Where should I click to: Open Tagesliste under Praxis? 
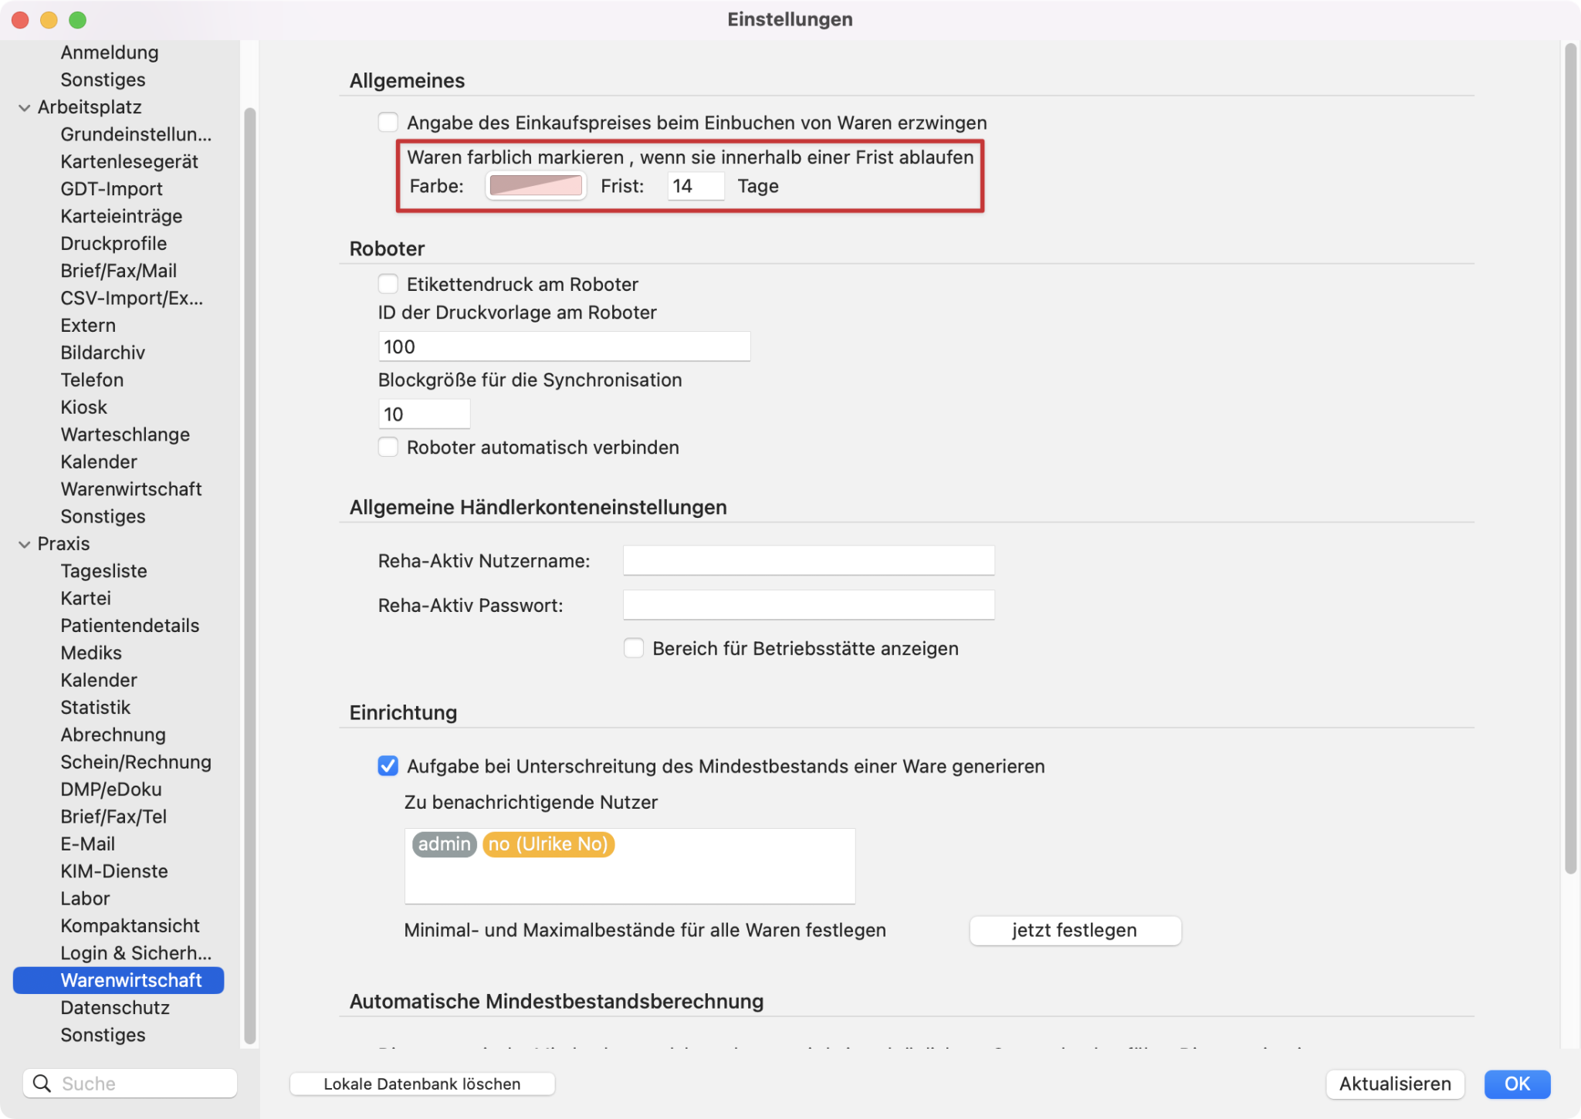[x=103, y=571]
